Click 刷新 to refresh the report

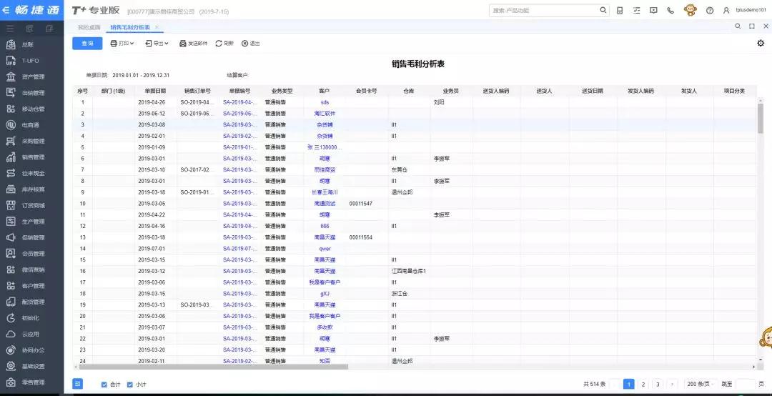[224, 44]
